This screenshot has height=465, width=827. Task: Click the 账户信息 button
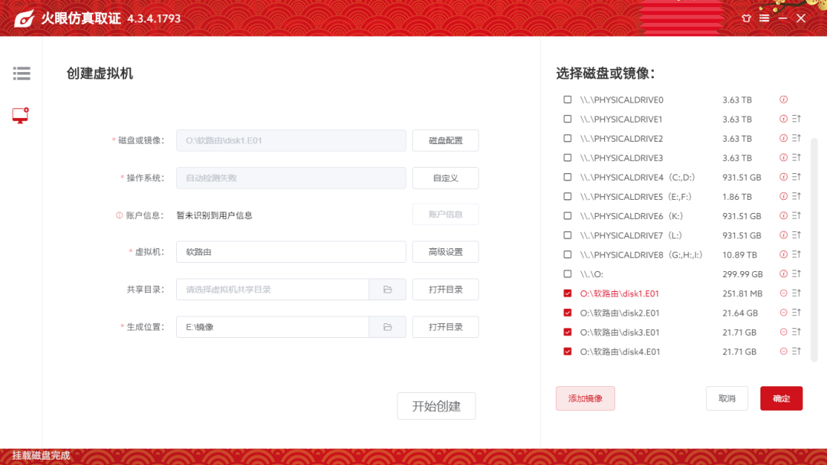pyautogui.click(x=446, y=214)
